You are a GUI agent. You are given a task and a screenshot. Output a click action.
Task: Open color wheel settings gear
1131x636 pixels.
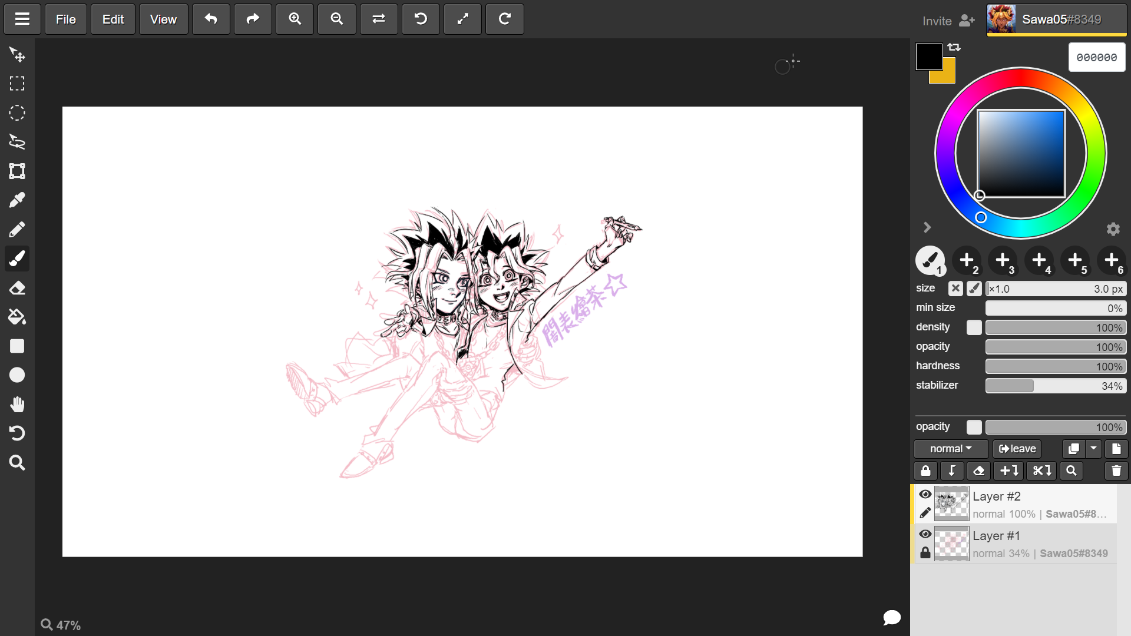(1113, 228)
